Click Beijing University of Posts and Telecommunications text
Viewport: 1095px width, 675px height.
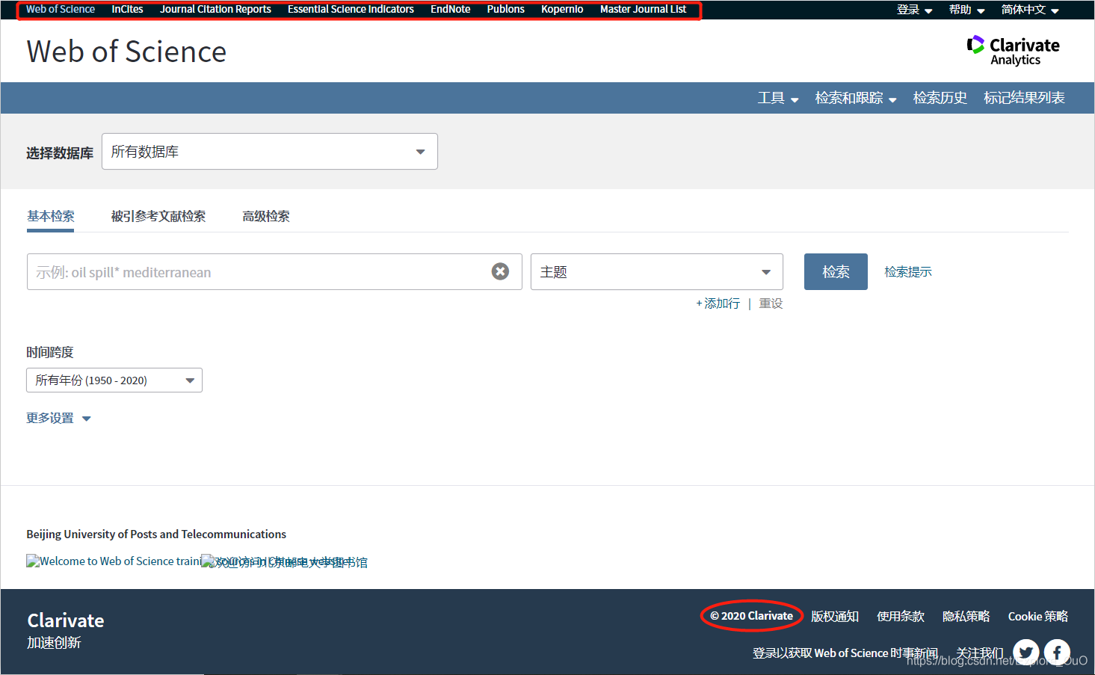tap(156, 534)
